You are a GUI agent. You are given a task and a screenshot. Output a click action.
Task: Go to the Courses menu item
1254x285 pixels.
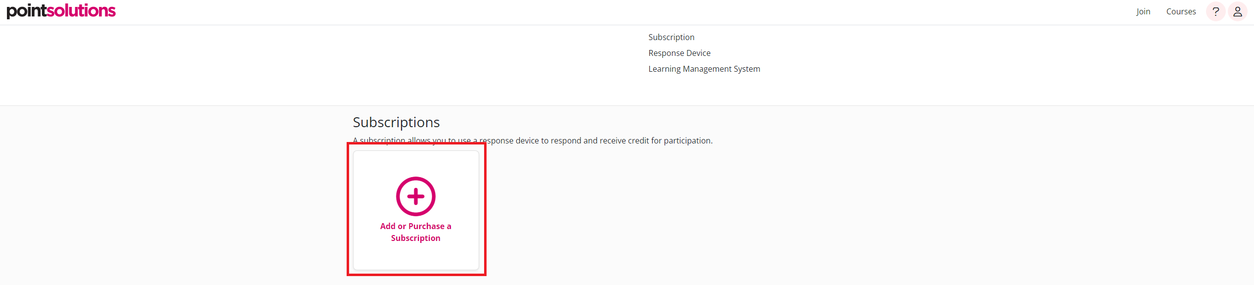pos(1181,11)
